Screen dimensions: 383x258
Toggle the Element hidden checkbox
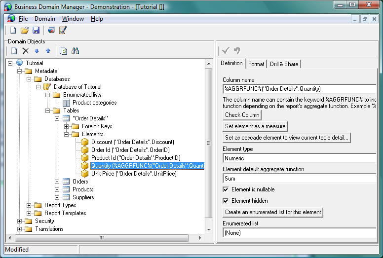tap(226, 201)
